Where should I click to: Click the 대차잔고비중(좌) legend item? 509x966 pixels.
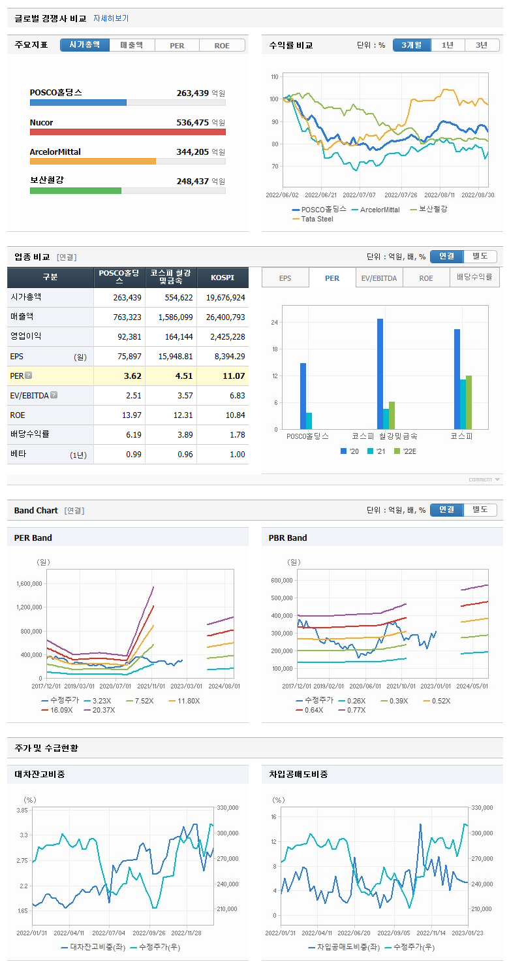point(93,947)
